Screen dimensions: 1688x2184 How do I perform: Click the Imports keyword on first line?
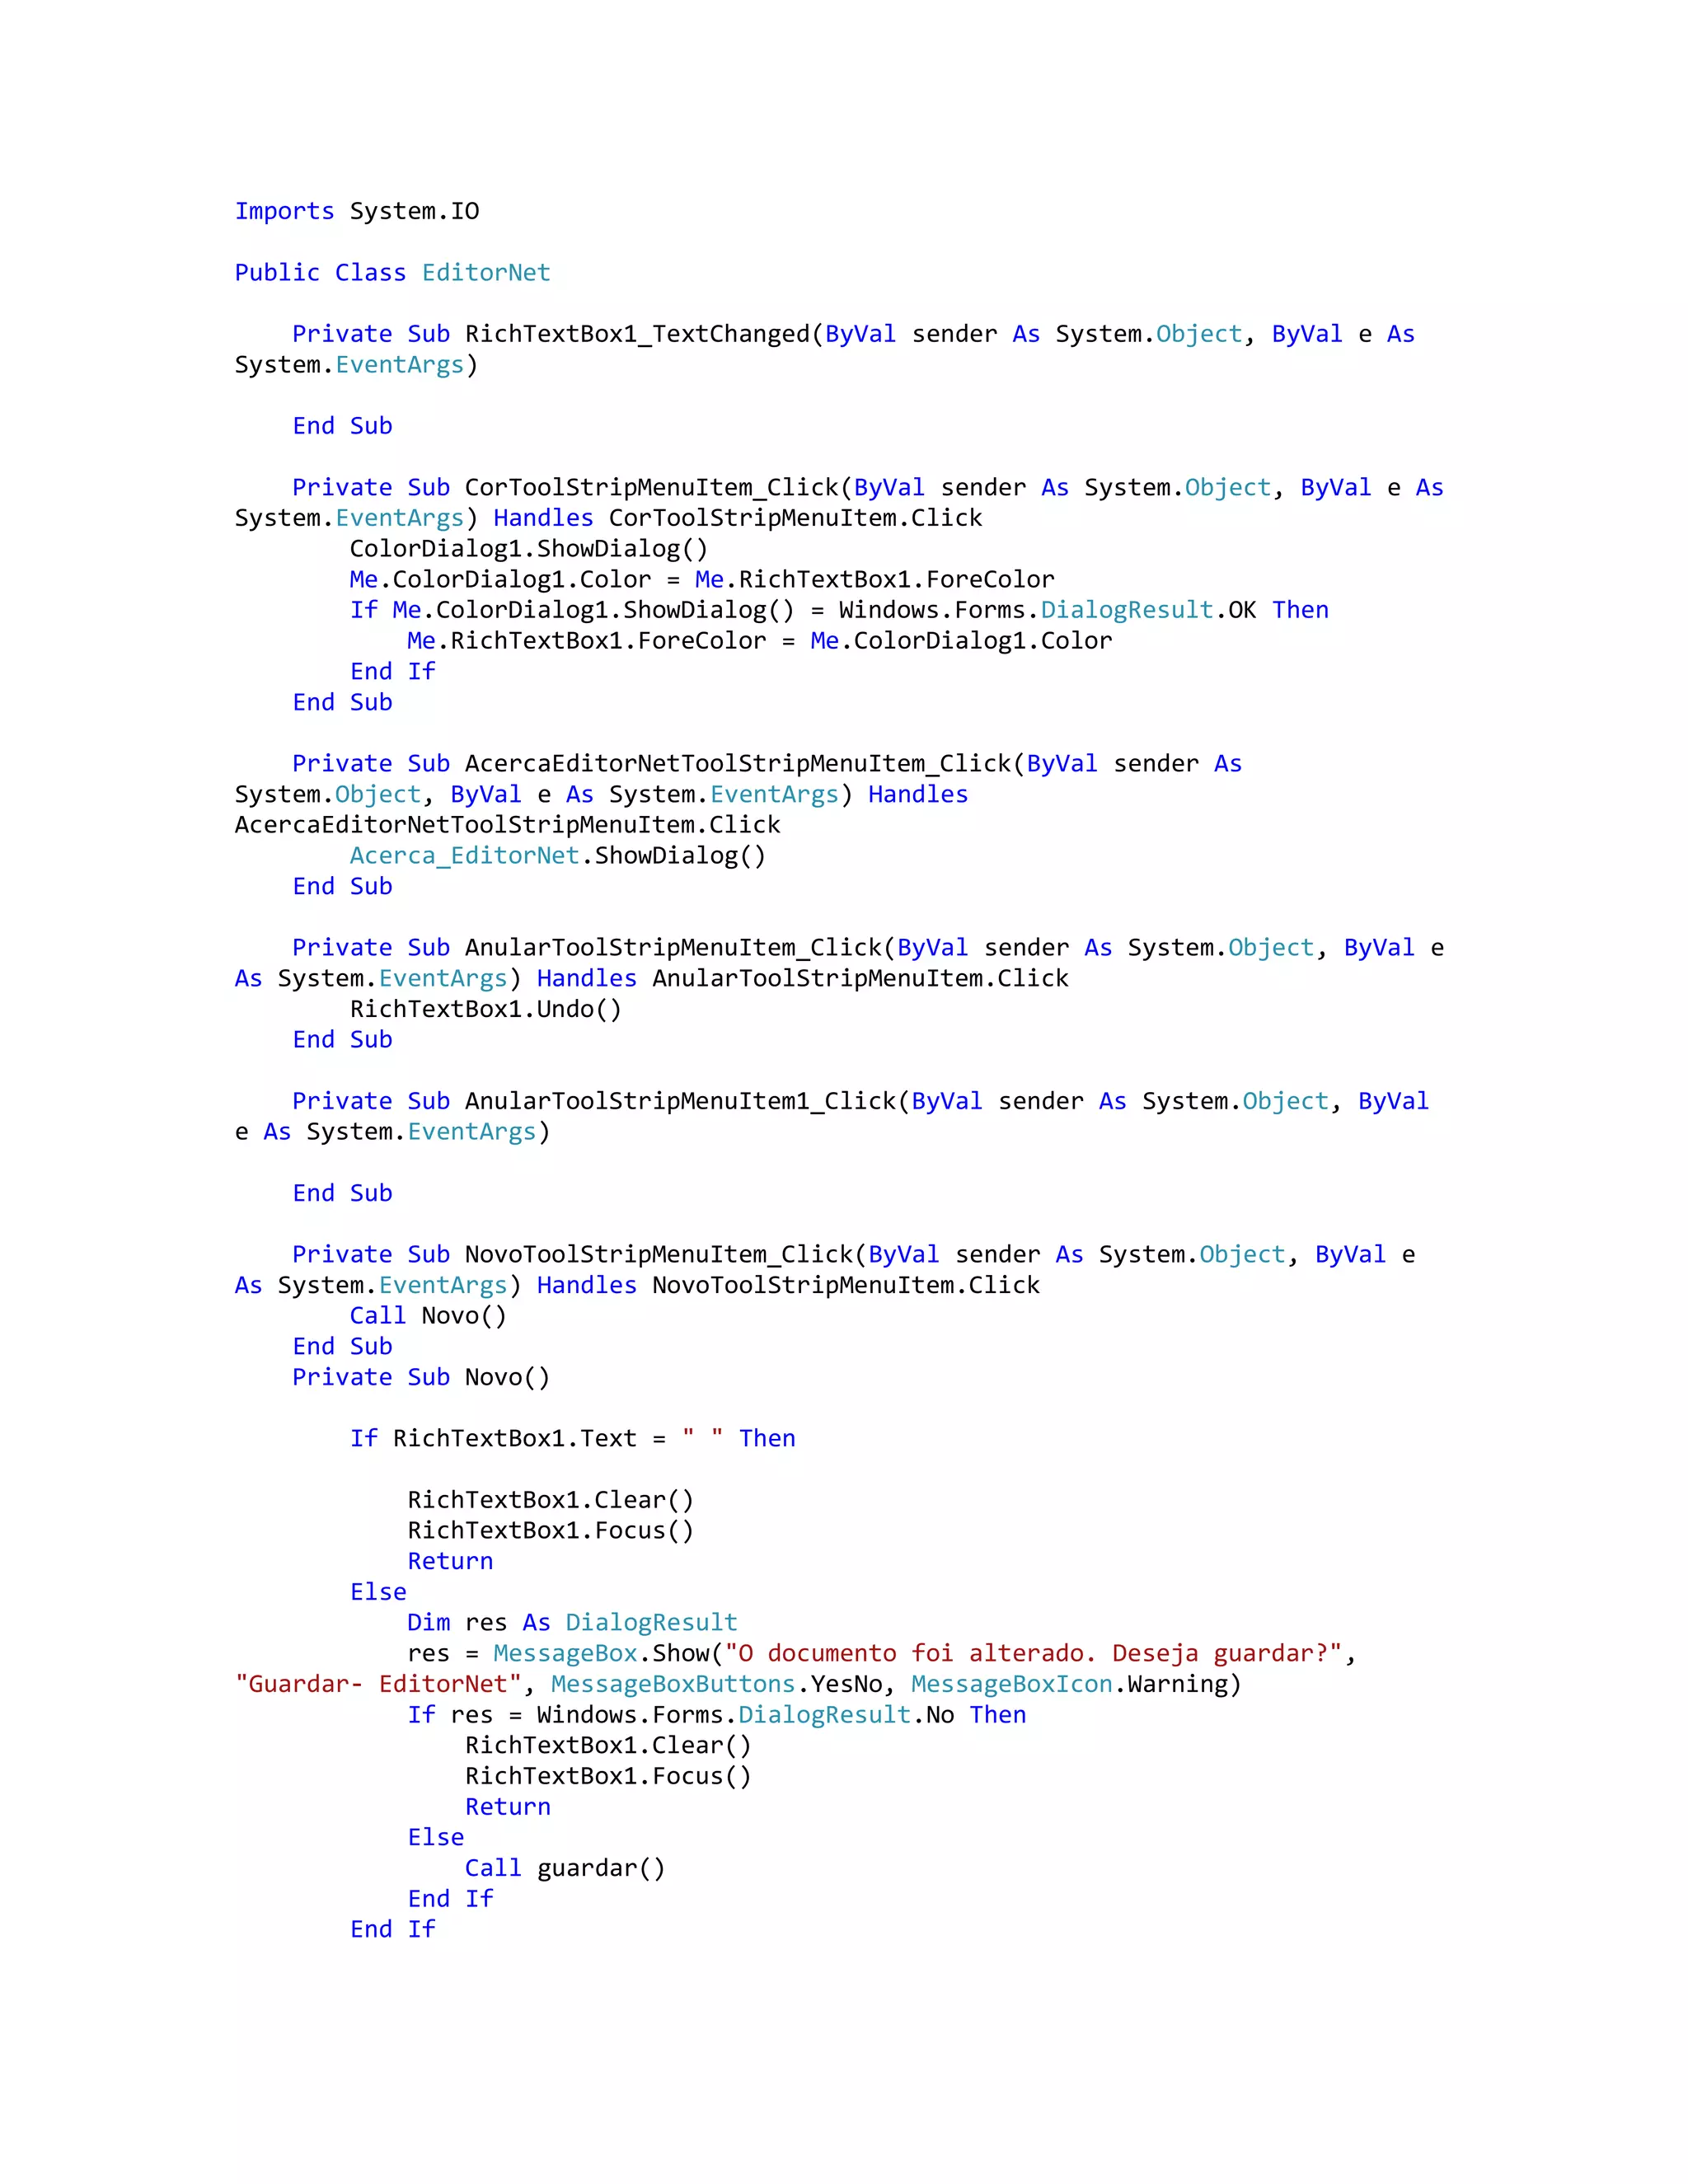click(x=284, y=211)
